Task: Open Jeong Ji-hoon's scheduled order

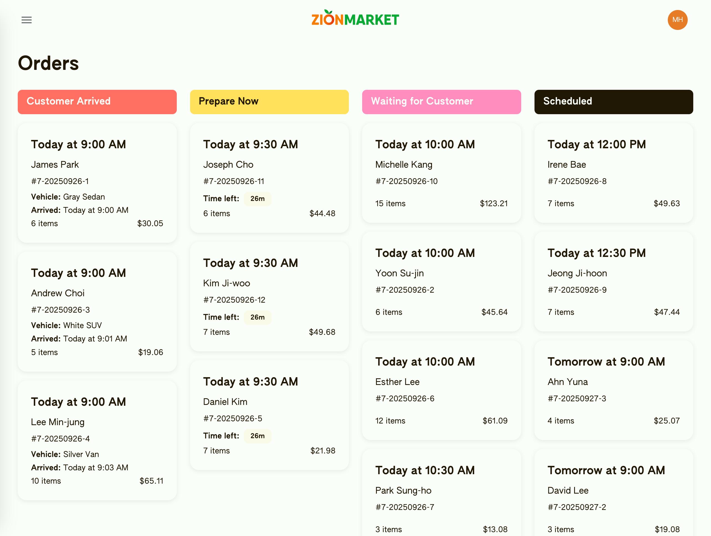Action: 613,281
